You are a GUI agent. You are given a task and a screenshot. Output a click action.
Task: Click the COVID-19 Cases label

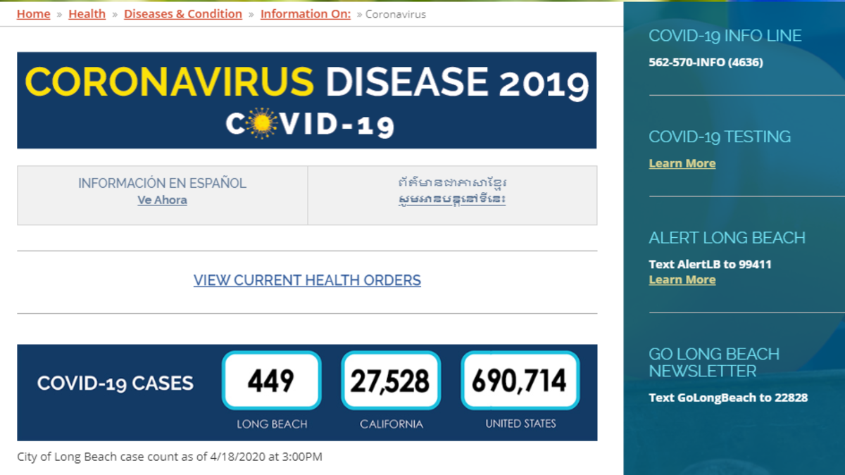click(x=115, y=384)
